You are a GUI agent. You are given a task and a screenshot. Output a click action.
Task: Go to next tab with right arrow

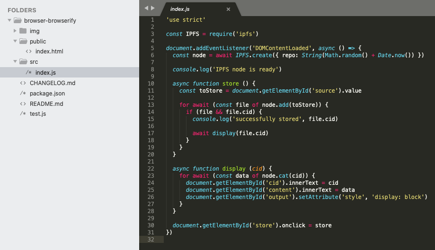(152, 8)
